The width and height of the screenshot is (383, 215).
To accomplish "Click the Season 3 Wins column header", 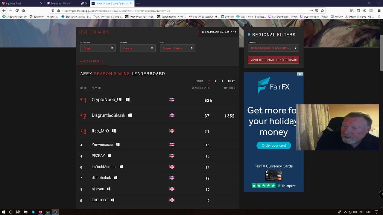I will click(201, 88).
